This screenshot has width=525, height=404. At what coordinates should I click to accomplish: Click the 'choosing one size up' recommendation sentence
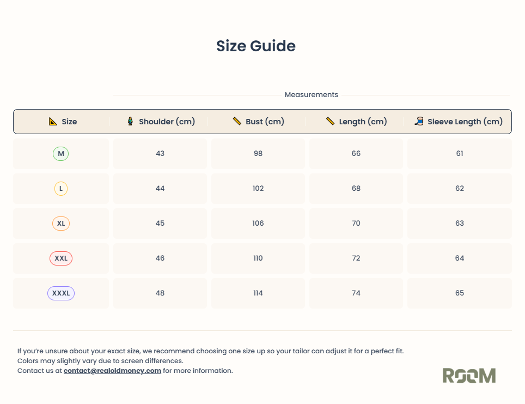(211, 351)
